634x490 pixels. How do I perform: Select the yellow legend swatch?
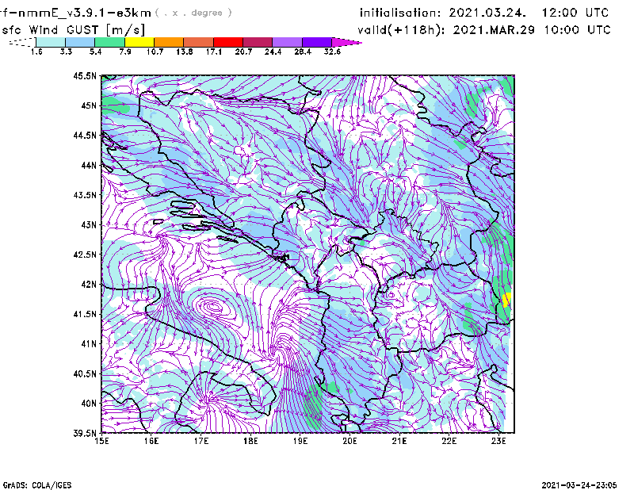139,42
